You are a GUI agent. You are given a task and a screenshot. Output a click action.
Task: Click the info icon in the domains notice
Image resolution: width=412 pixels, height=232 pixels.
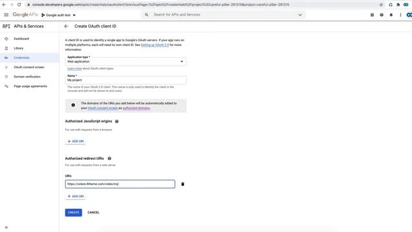pyautogui.click(x=73, y=105)
